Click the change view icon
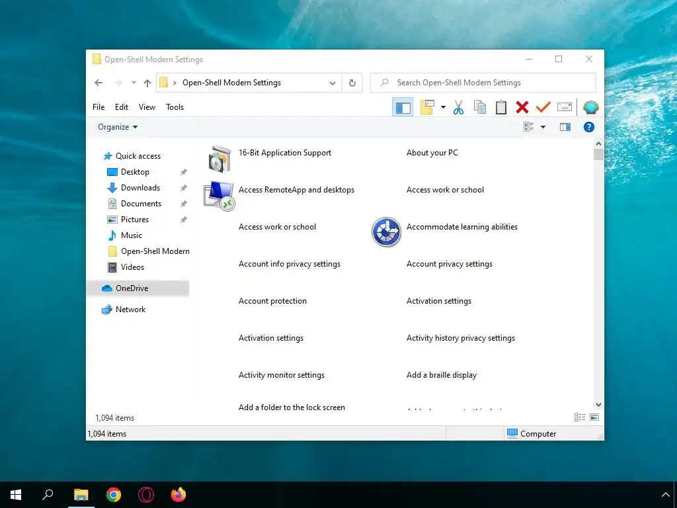The image size is (677, 508). [528, 127]
